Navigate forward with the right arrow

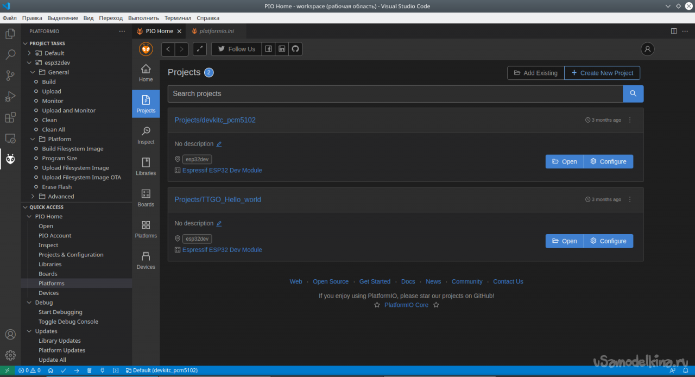click(182, 49)
